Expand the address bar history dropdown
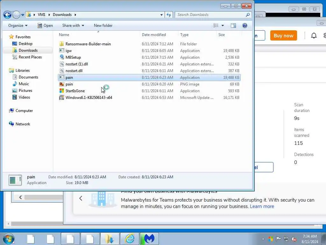Screen dimensions: 326x245 coord(161,15)
